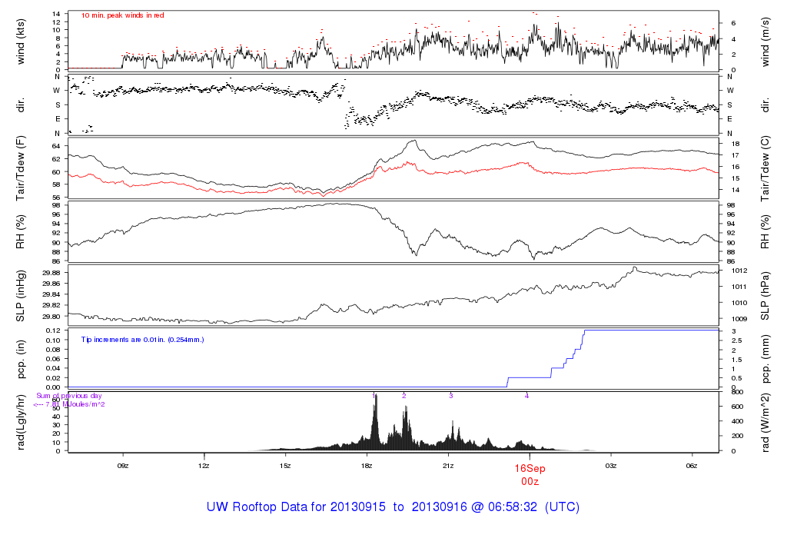
Task: Click the 'wind (kts)' left axis label
Action: [21, 42]
